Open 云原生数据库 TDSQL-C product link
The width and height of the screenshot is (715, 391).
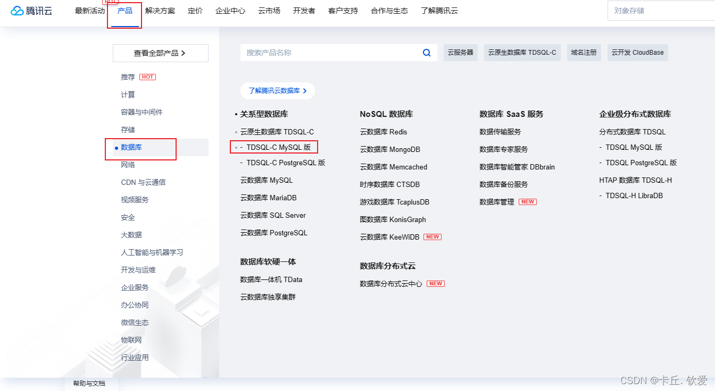pos(277,132)
